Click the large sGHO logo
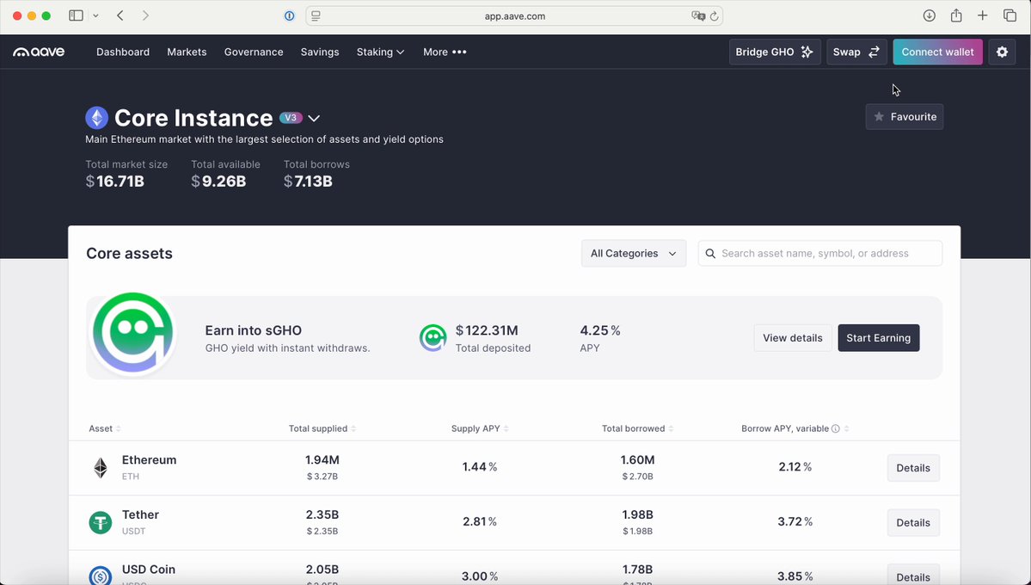This screenshot has height=585, width=1031. [132, 333]
